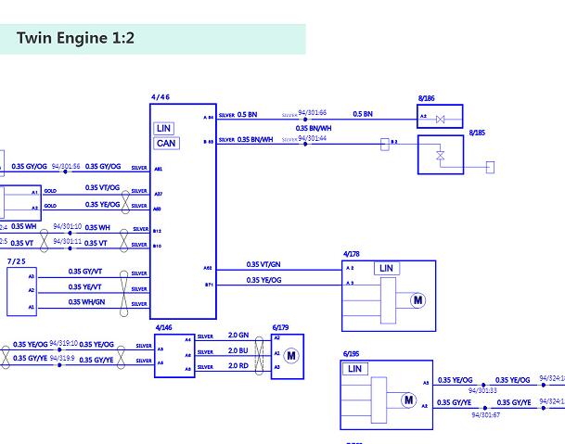Screen dimensions: 565x444
Task: Click the valve symbol inside component 8/186
Action: tap(440, 120)
